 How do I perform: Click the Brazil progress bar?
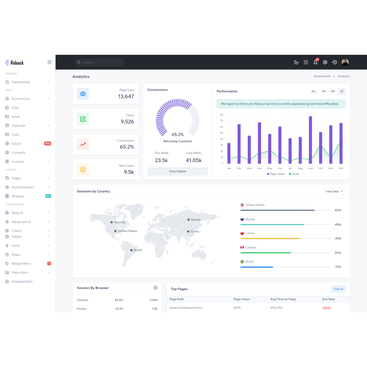pyautogui.click(x=285, y=267)
